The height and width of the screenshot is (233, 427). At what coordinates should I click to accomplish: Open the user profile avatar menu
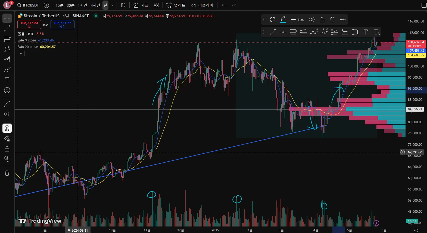coord(7,5)
